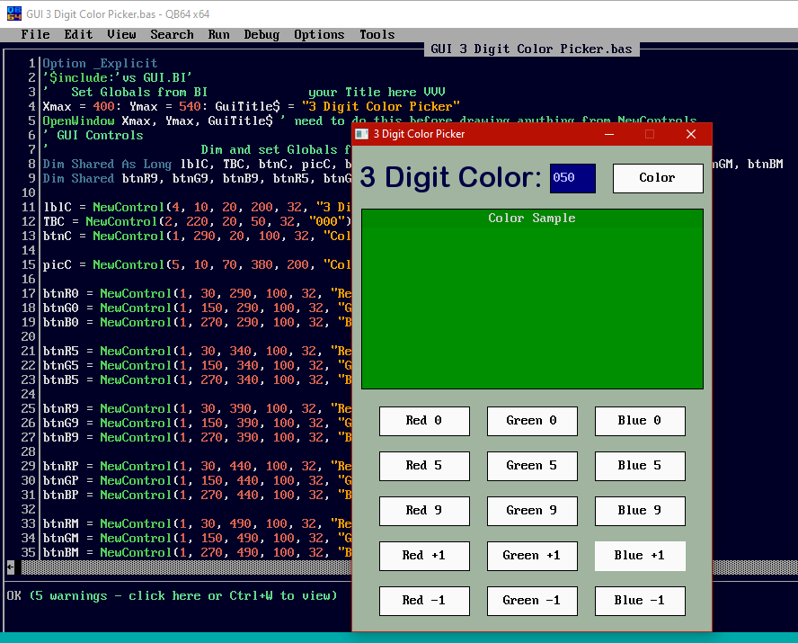The height and width of the screenshot is (643, 798).
Task: Increase green using Green +1
Action: point(532,556)
